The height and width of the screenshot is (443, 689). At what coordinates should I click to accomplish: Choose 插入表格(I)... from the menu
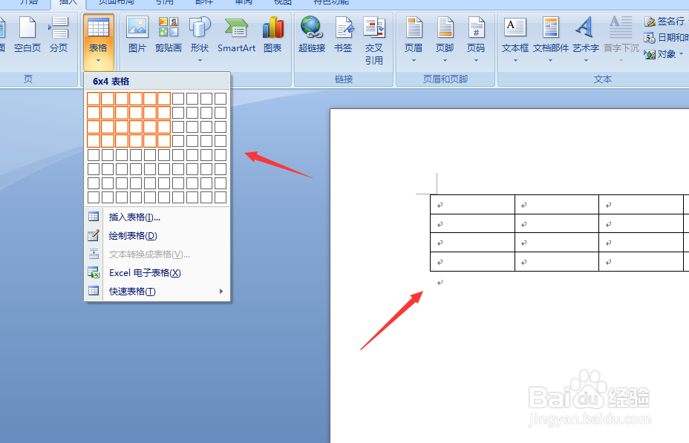point(157,217)
